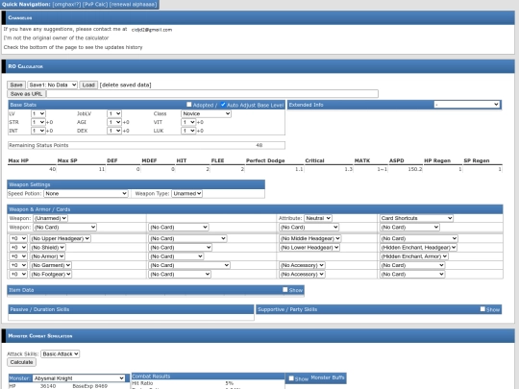Enable the Item Data Show checkbox
The height and width of the screenshot is (389, 519).
[285, 289]
